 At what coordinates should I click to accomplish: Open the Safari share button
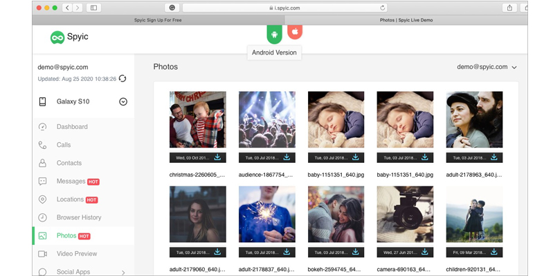(509, 8)
